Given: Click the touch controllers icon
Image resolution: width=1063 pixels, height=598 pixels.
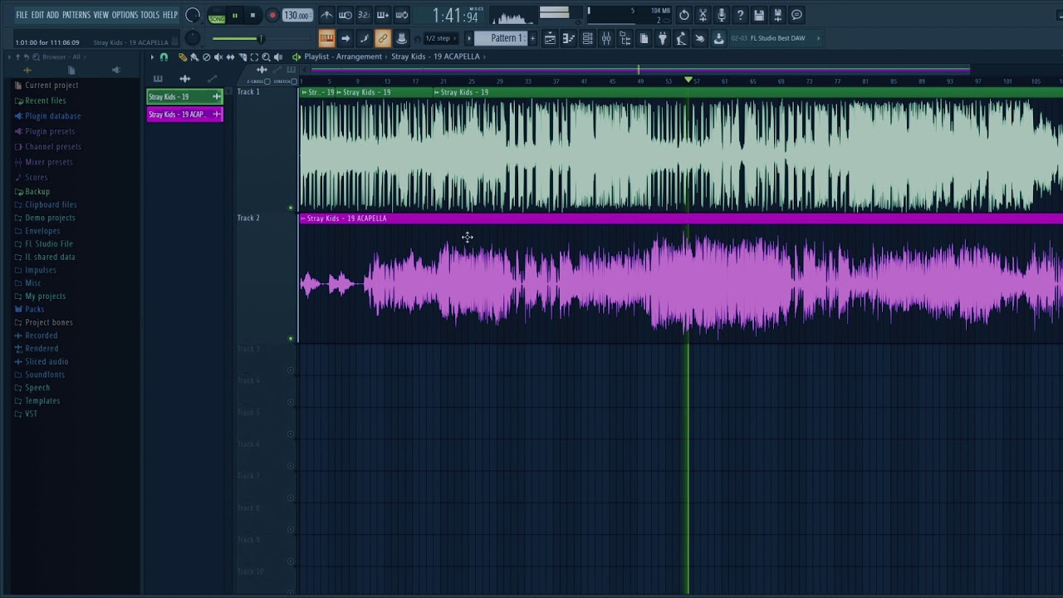Looking at the screenshot, I should click(x=700, y=38).
